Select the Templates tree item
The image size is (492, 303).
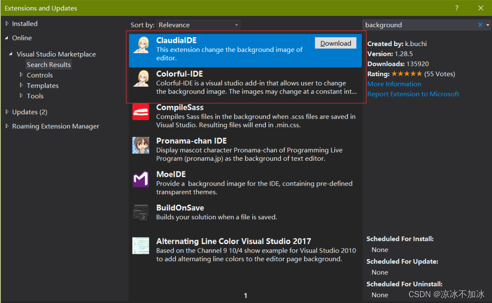click(x=43, y=85)
